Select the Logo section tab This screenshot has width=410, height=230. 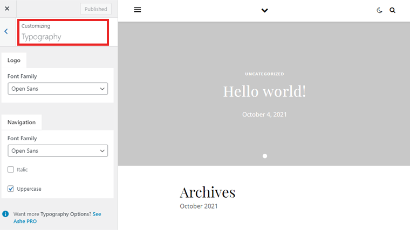[14, 61]
